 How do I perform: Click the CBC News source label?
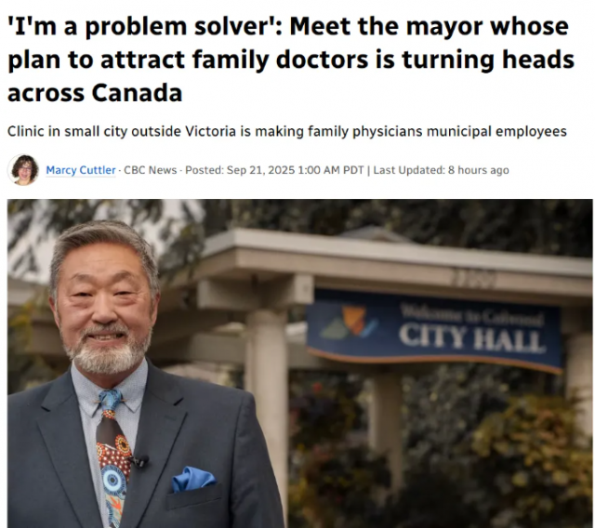coord(151,170)
